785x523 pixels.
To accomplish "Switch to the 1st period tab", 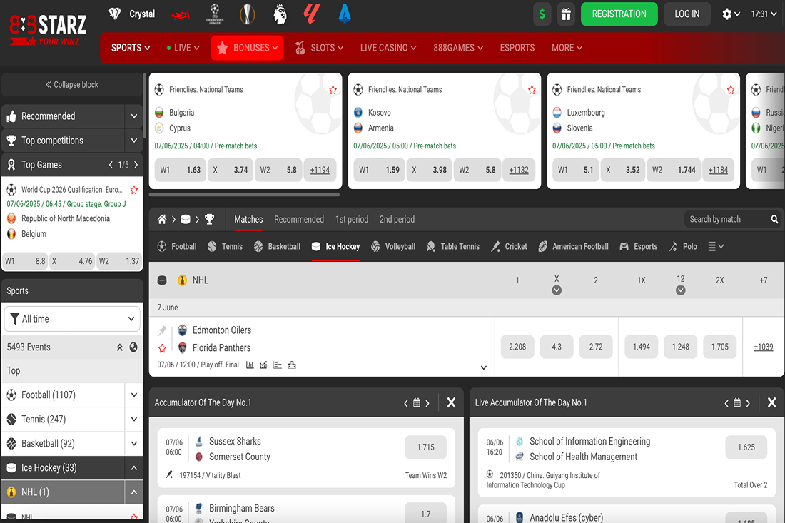I will point(351,219).
